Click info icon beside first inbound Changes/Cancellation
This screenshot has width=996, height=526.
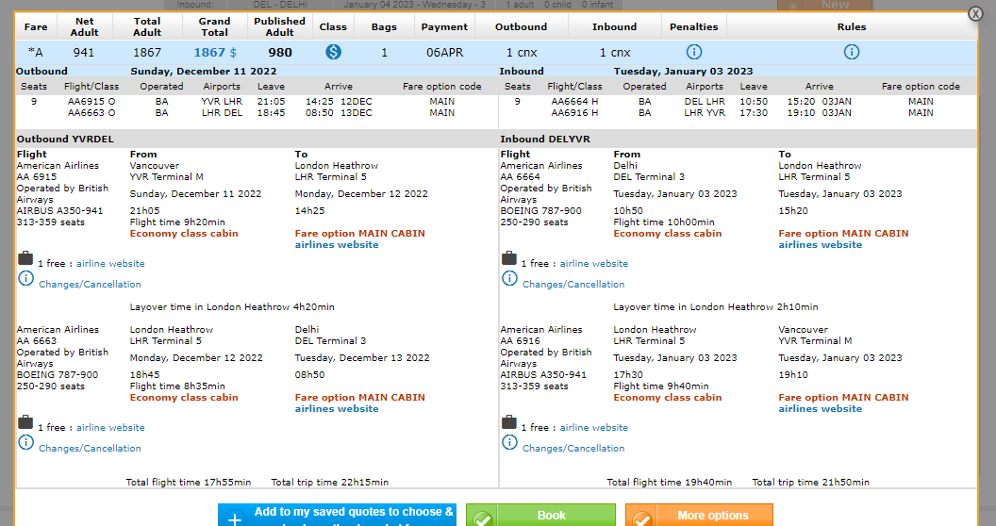click(x=509, y=279)
